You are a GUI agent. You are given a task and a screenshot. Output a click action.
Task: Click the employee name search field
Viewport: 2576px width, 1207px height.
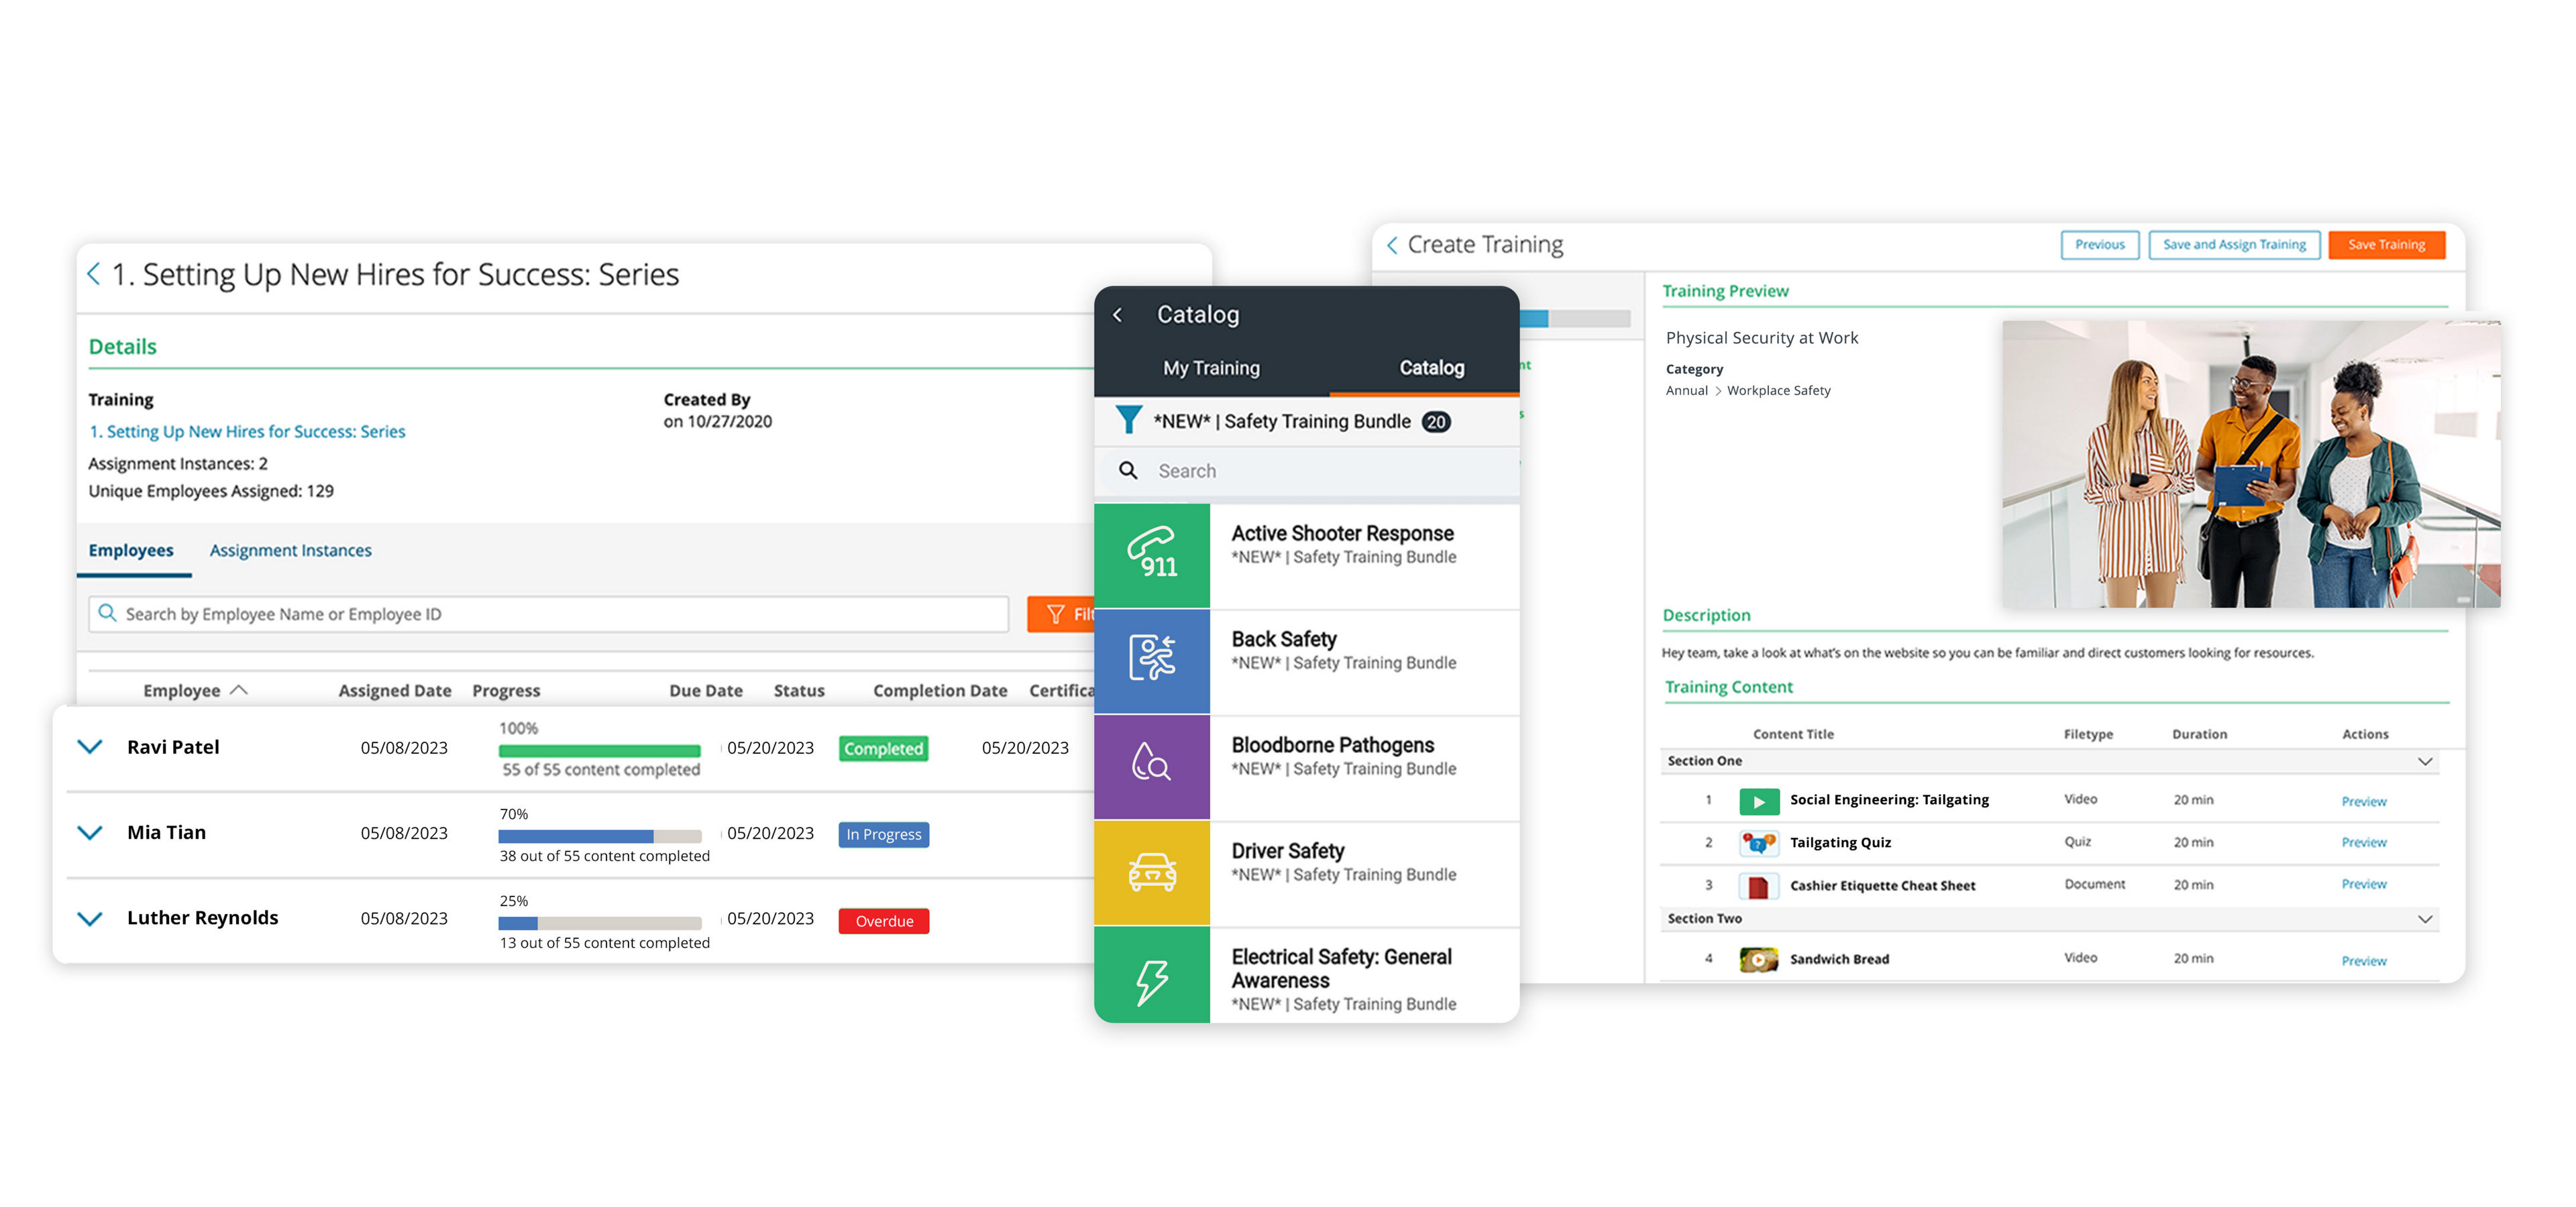point(548,614)
